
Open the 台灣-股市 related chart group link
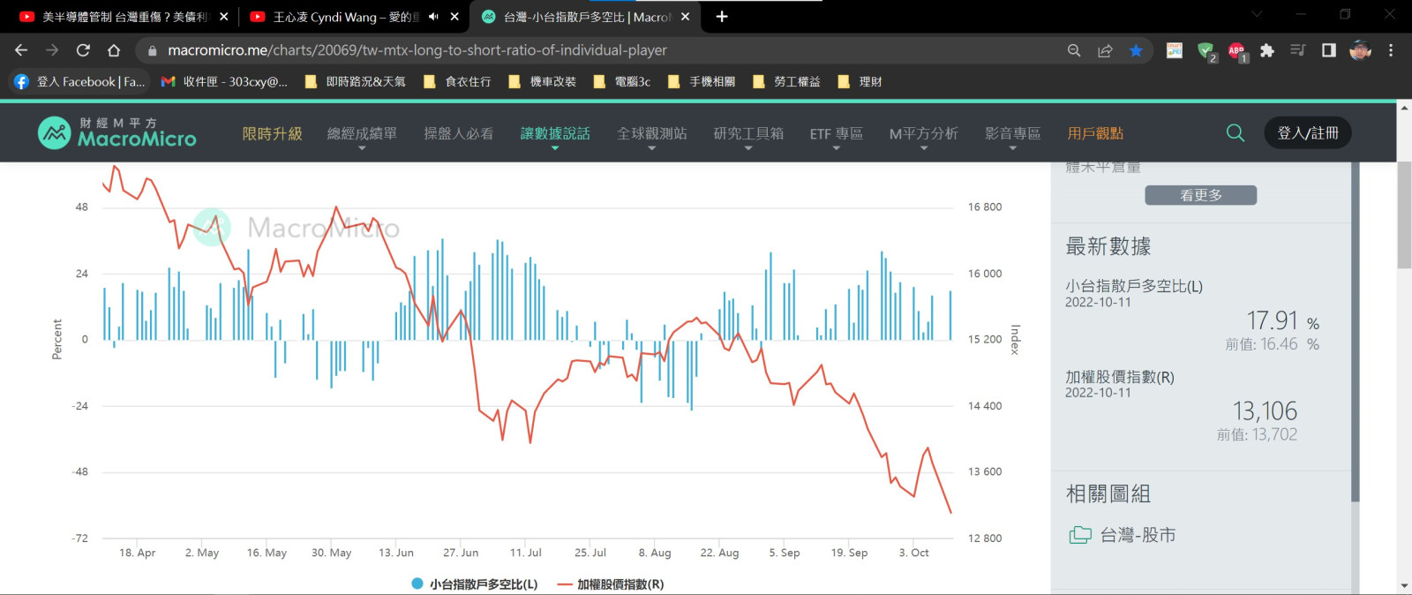pyautogui.click(x=1137, y=535)
